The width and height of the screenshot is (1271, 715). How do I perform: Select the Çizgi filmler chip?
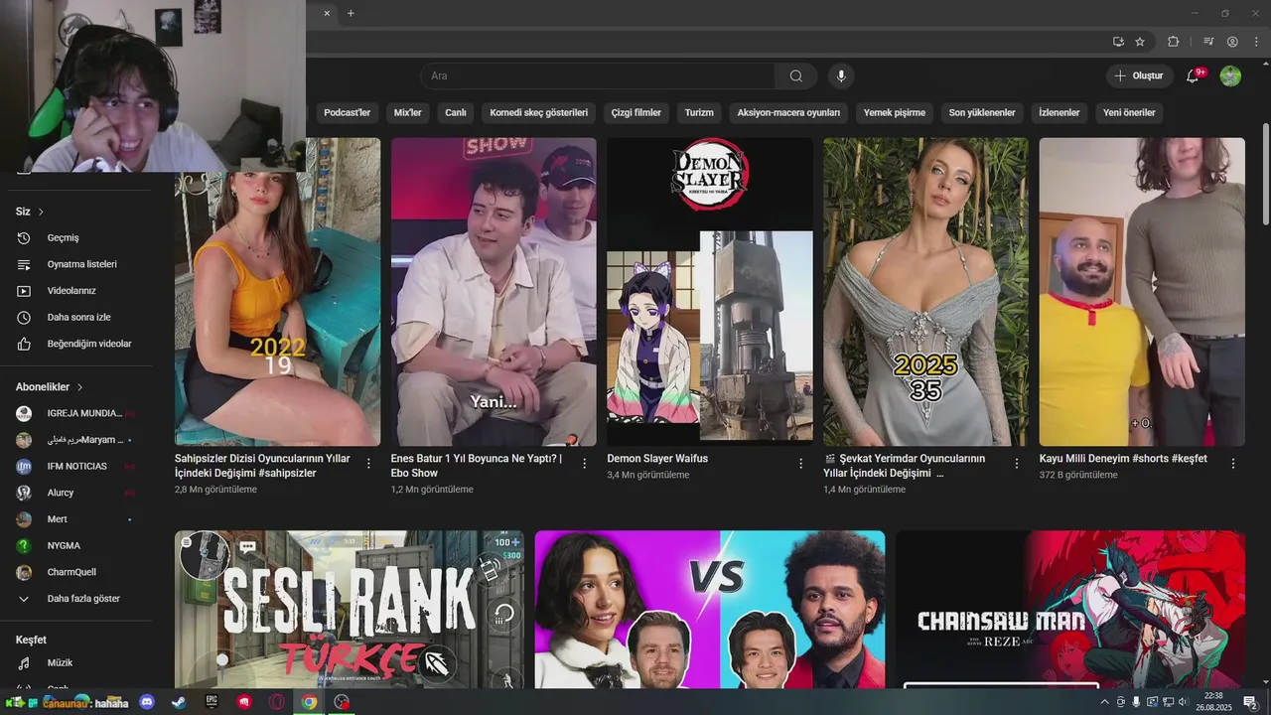(635, 112)
